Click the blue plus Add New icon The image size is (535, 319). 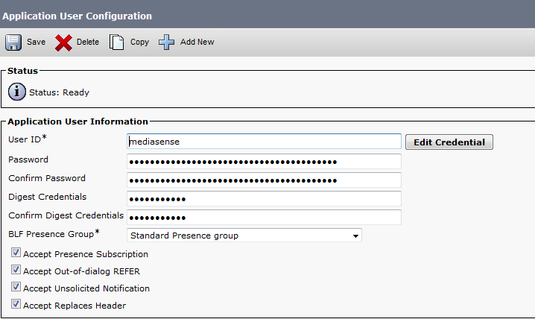click(x=166, y=42)
